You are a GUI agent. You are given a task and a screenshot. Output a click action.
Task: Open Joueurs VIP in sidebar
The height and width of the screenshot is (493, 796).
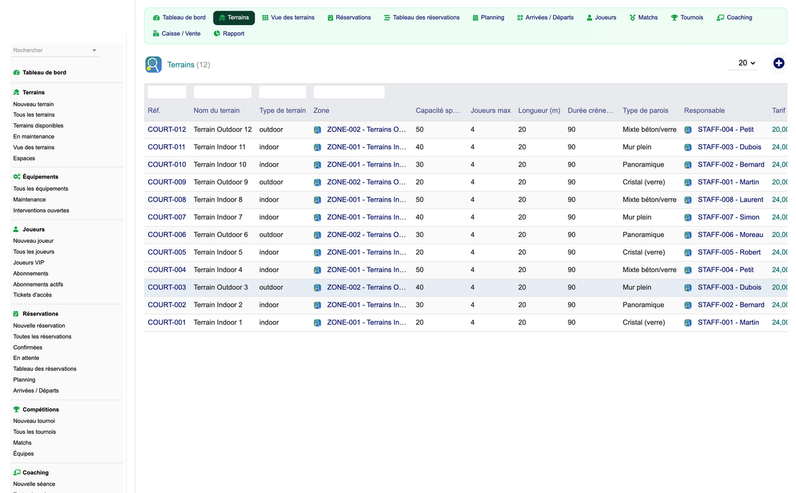point(29,263)
